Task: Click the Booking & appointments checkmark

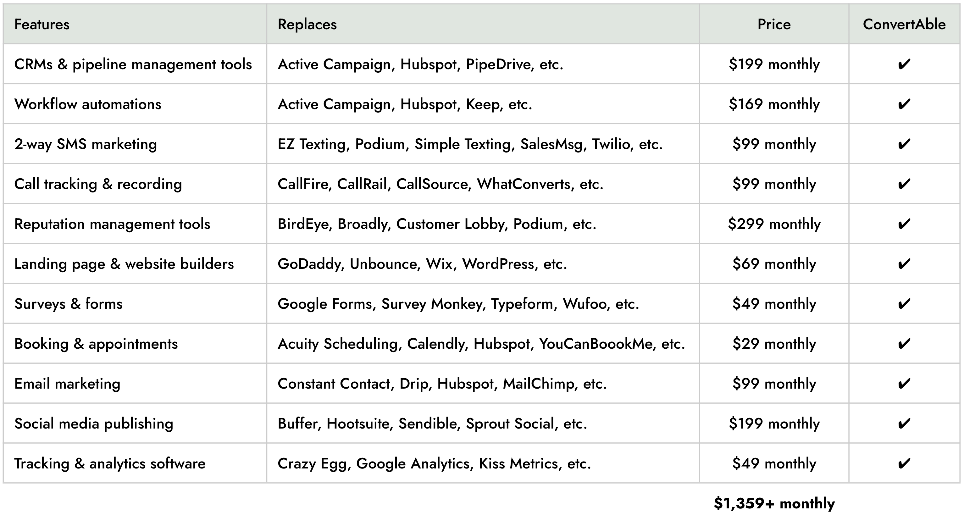Action: (x=904, y=344)
